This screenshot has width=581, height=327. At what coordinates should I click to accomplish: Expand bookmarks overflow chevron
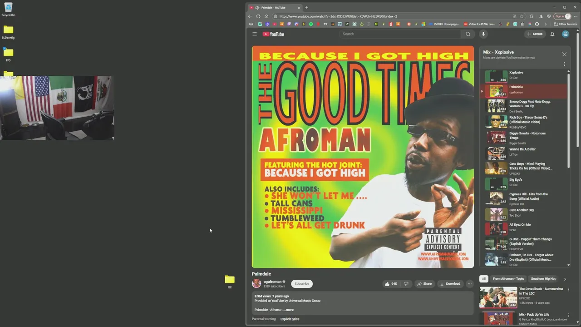coord(546,24)
